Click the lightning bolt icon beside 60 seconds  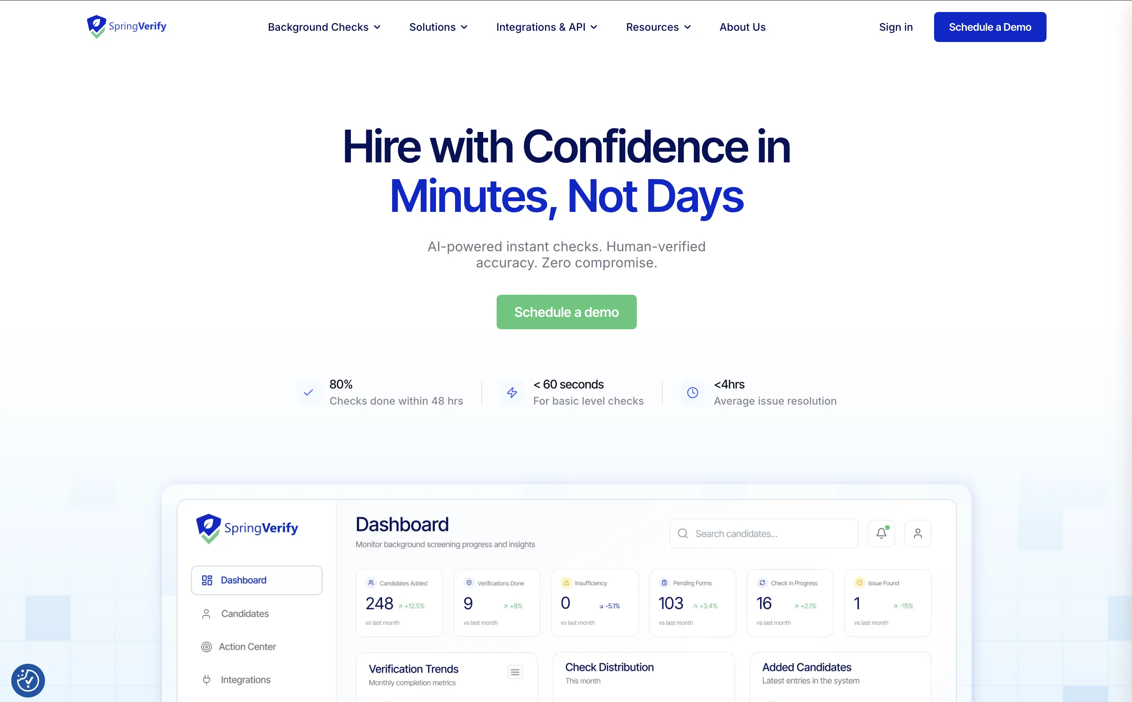pos(512,392)
